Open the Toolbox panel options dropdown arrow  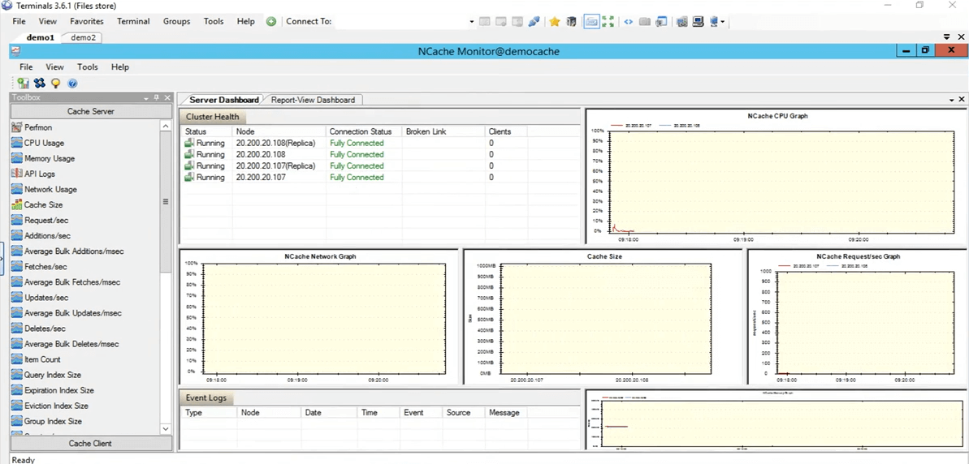click(x=146, y=98)
